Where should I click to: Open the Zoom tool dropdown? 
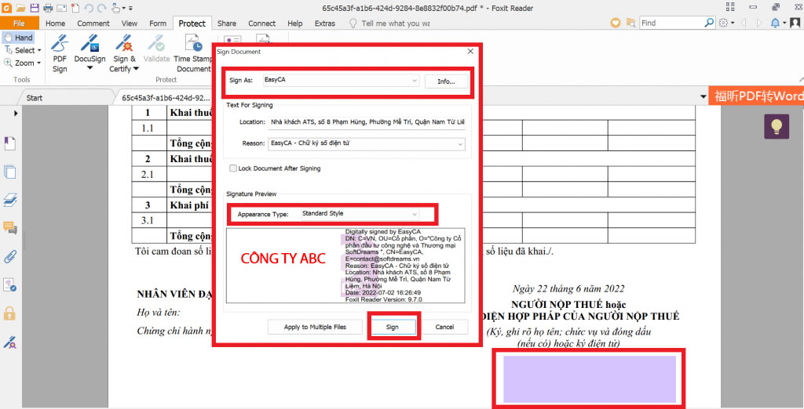[22, 63]
